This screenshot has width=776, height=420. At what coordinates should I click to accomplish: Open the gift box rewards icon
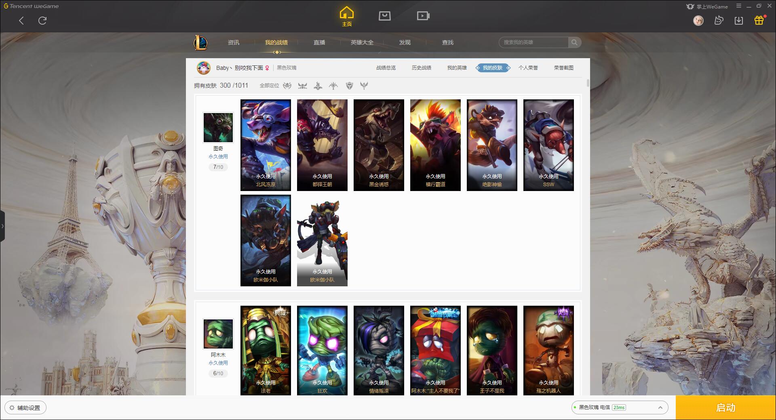[x=759, y=20]
